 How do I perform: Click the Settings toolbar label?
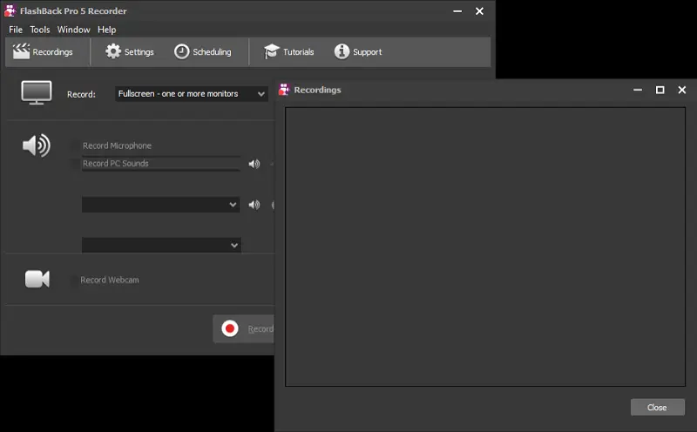(x=139, y=52)
